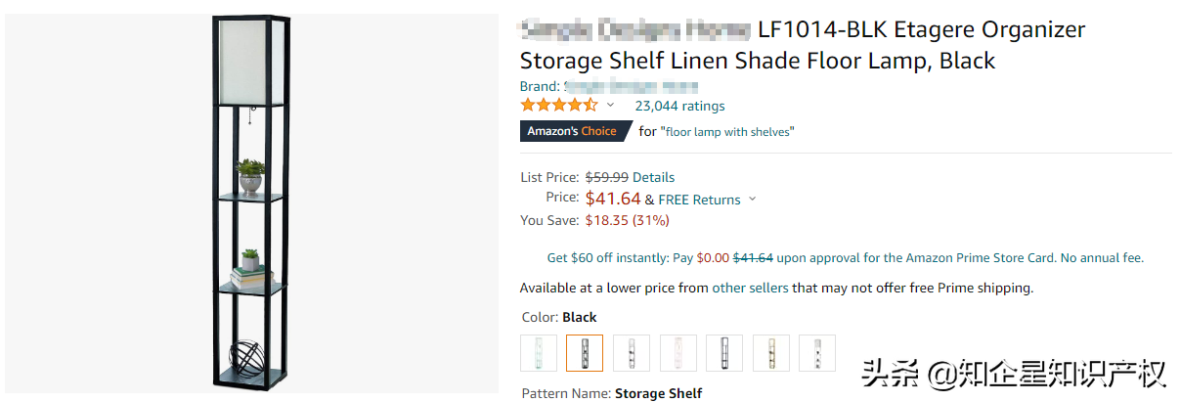Viewport: 1180px width, 402px height.
Task: Click the product title text
Action: pos(803,45)
